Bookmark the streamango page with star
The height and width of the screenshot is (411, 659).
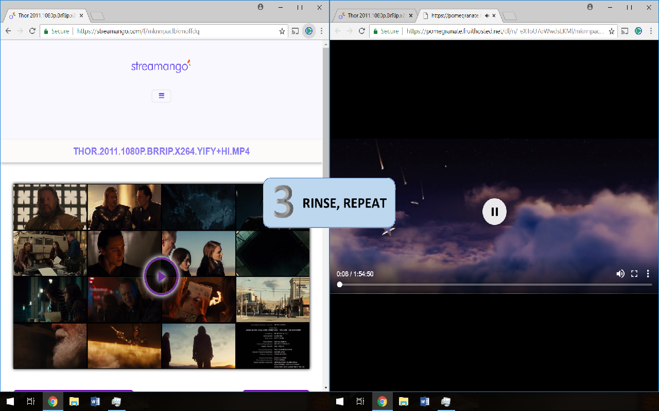click(282, 31)
